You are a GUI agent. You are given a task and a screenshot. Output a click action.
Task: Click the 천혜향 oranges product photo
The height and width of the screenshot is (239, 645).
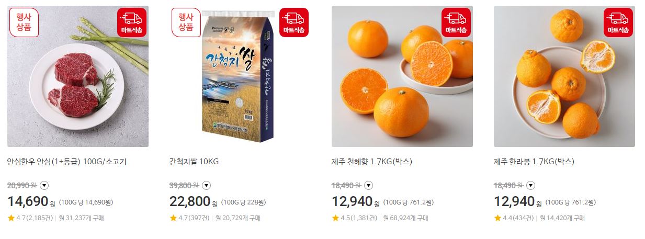[402, 76]
